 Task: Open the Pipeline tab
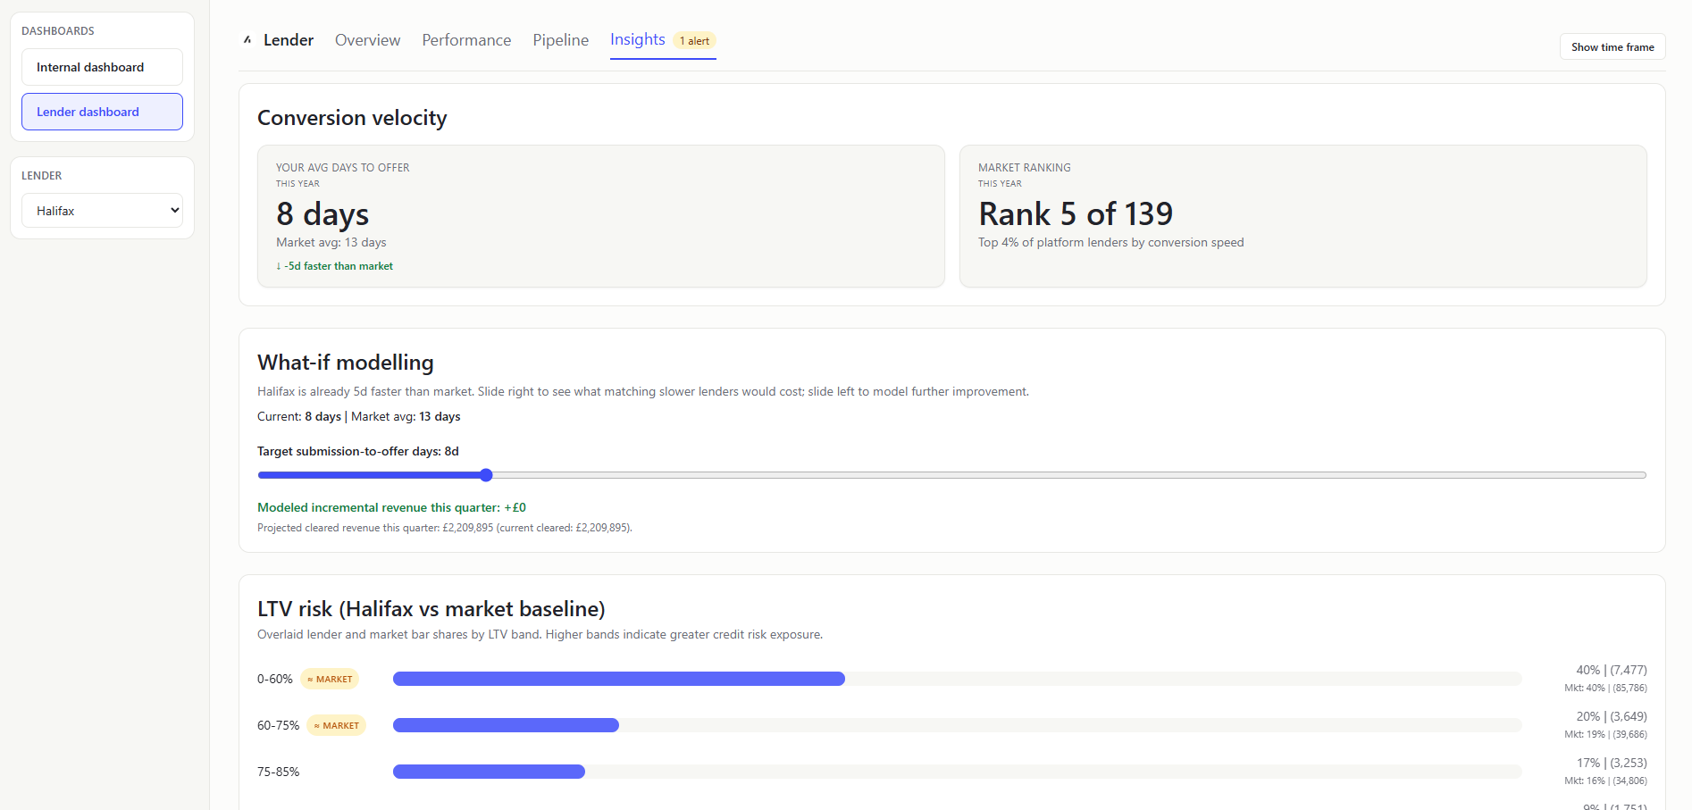click(560, 39)
